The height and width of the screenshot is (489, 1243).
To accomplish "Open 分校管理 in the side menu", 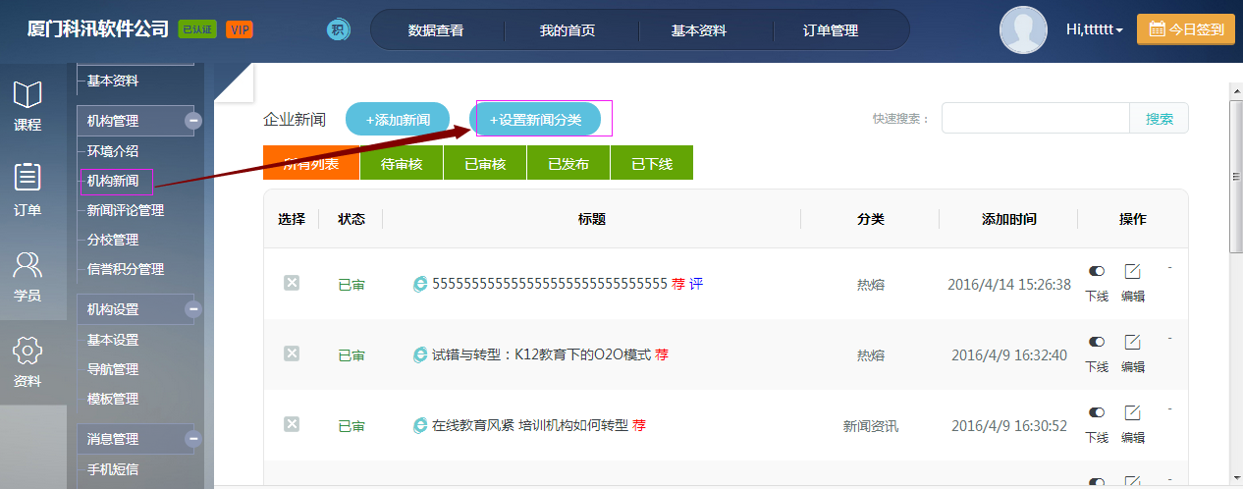I will coord(113,240).
